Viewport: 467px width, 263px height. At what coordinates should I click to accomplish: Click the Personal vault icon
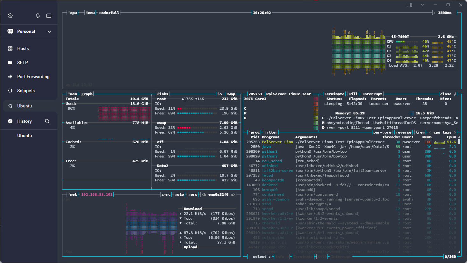pyautogui.click(x=10, y=31)
